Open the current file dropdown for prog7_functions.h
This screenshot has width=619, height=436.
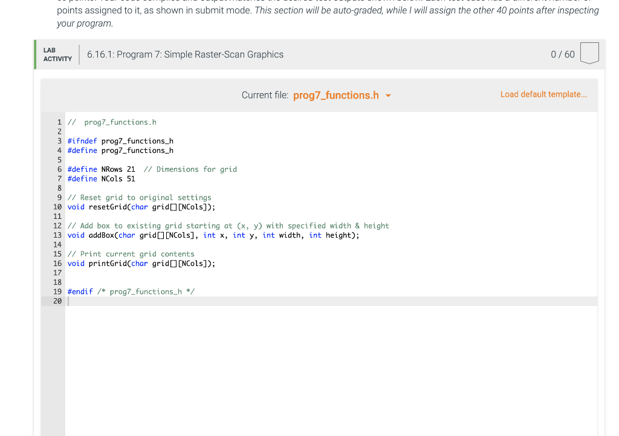pos(336,95)
